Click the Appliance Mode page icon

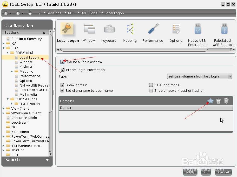tap(8, 118)
